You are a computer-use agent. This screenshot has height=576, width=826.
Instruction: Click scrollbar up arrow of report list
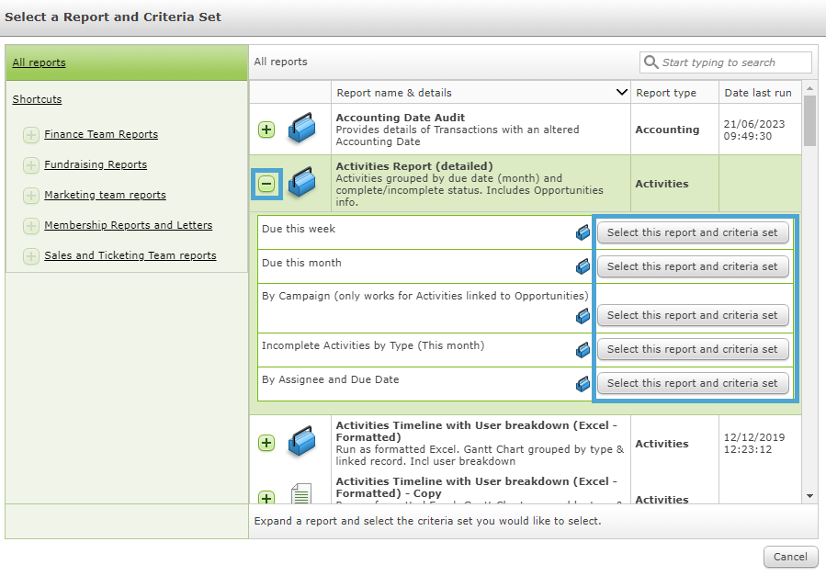[x=809, y=88]
